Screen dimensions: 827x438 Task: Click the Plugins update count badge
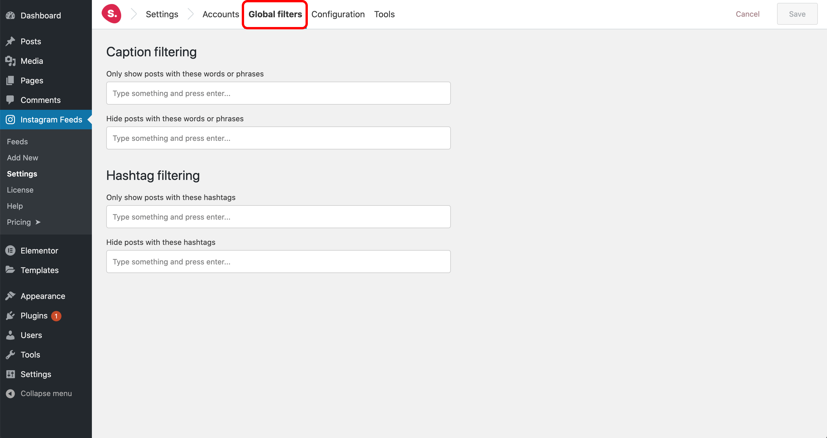point(56,316)
